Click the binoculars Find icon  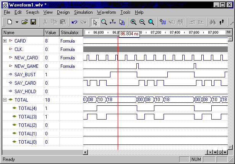click(x=213, y=22)
